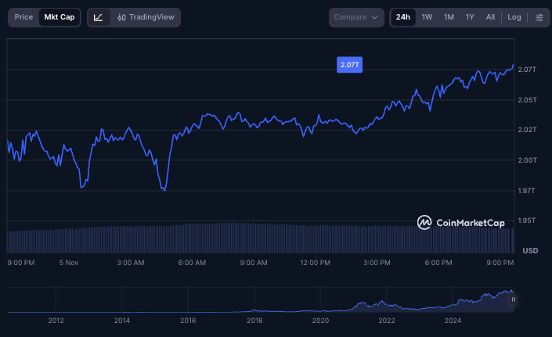Click the CoinMarketCap logo watermark

click(460, 223)
